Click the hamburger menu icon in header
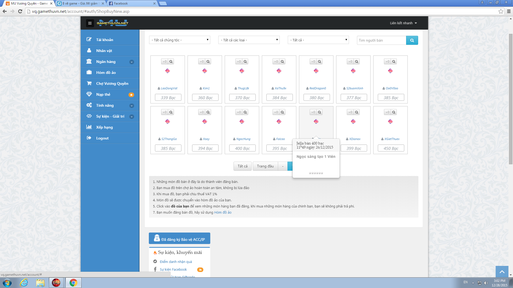 tap(90, 23)
